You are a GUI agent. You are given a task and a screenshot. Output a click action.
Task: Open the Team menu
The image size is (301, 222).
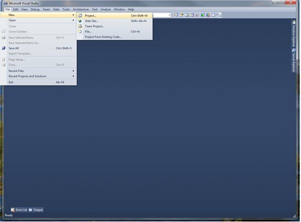[46, 10]
